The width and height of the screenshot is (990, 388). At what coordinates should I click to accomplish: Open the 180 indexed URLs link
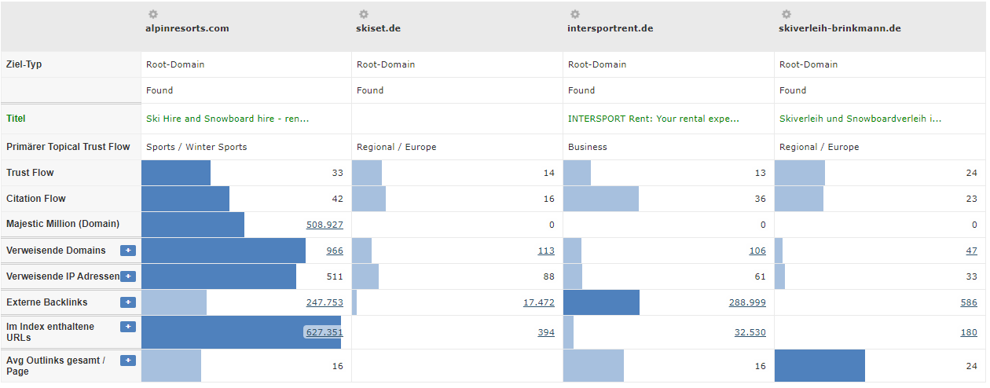click(x=969, y=333)
